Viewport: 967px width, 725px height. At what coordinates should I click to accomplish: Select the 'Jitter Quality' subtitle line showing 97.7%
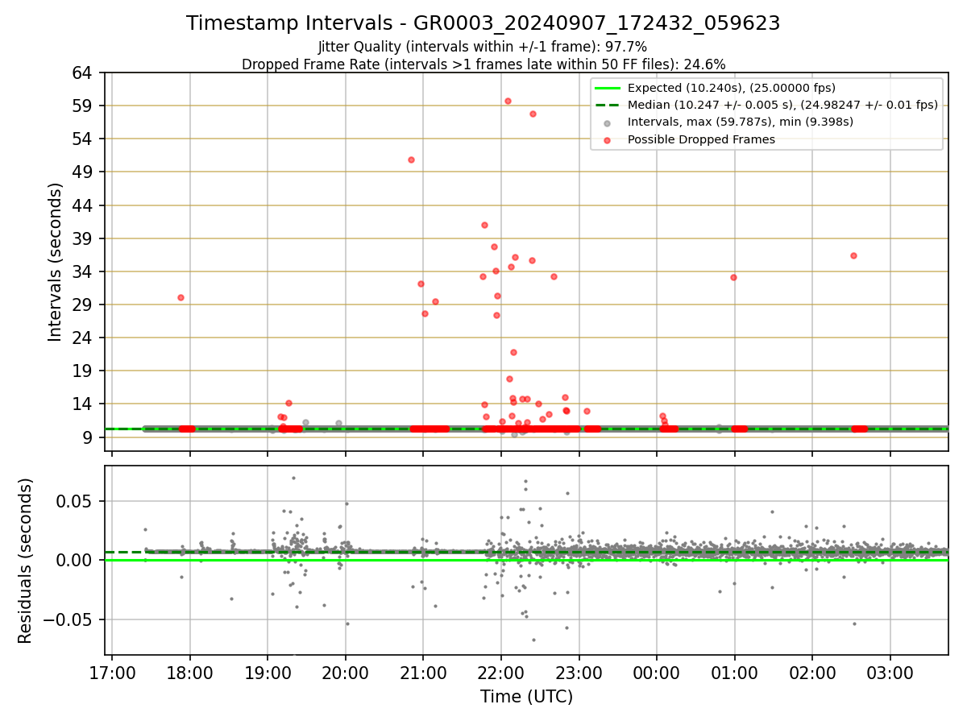tap(483, 47)
